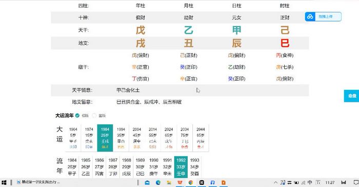Viewport: 359px width, 187px height.
Task: Click red hour pillar earthly branch 巳
Action: coord(285,43)
